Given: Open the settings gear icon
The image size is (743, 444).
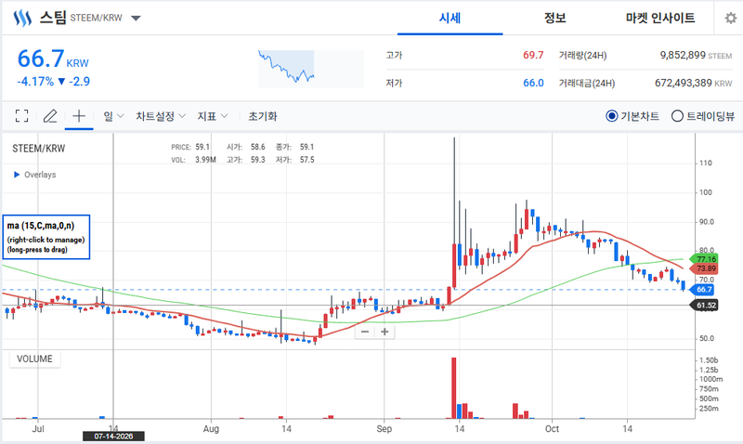Looking at the screenshot, I should coord(731,18).
